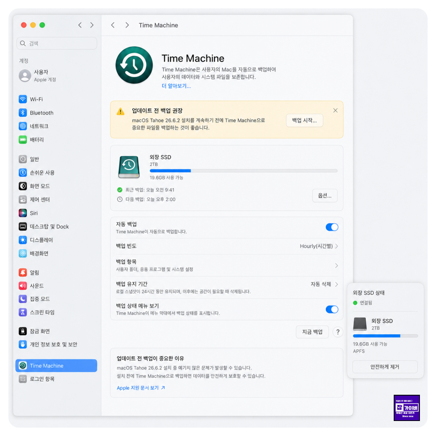Select the 잠금 화면 lock icon

[x=23, y=331]
